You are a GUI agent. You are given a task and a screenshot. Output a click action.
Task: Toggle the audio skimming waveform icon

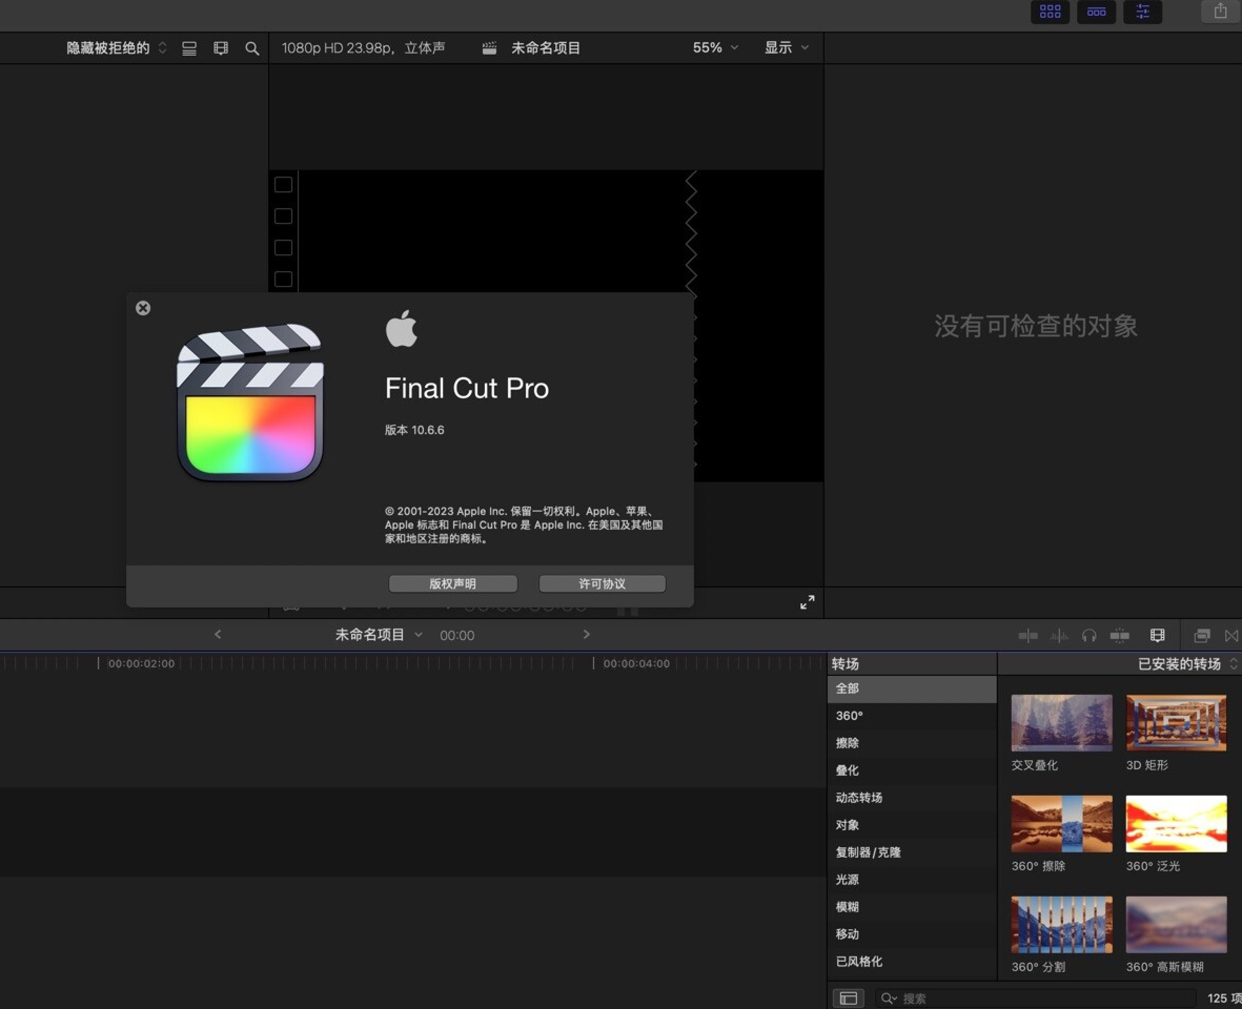(1059, 636)
